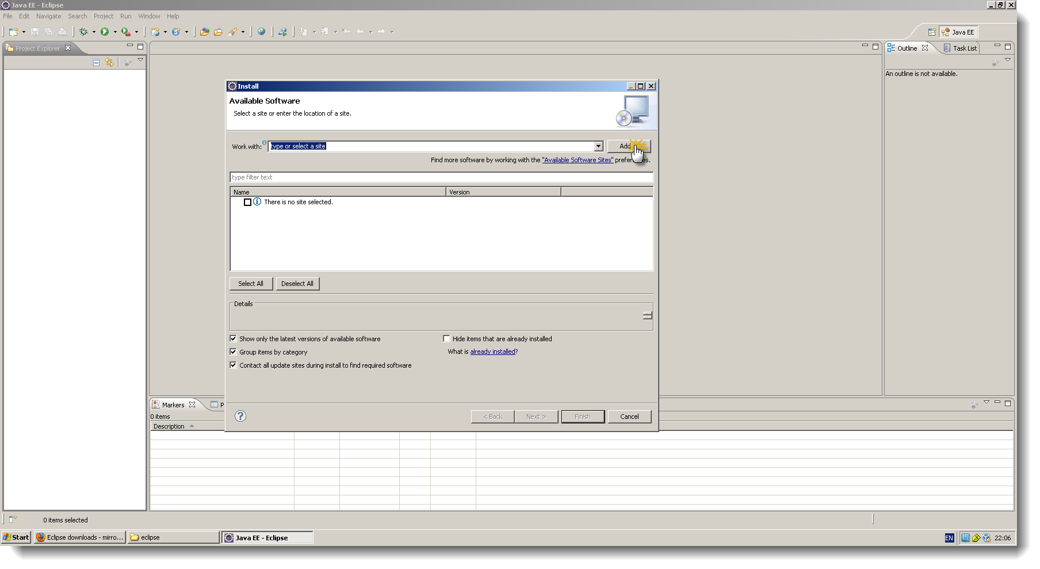
Task: Sort Markers by the Description column header
Action: (188, 426)
